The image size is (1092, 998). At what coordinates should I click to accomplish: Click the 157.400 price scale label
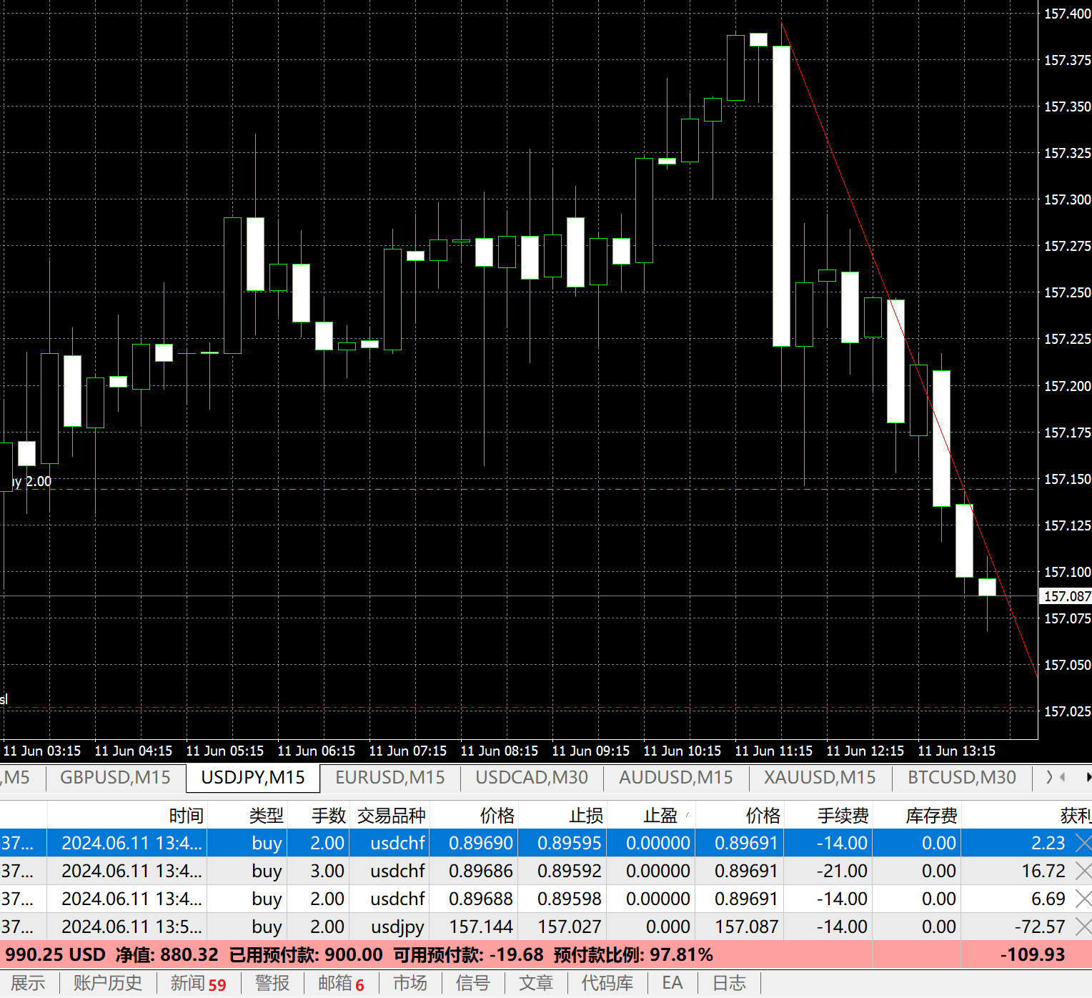pos(1067,14)
